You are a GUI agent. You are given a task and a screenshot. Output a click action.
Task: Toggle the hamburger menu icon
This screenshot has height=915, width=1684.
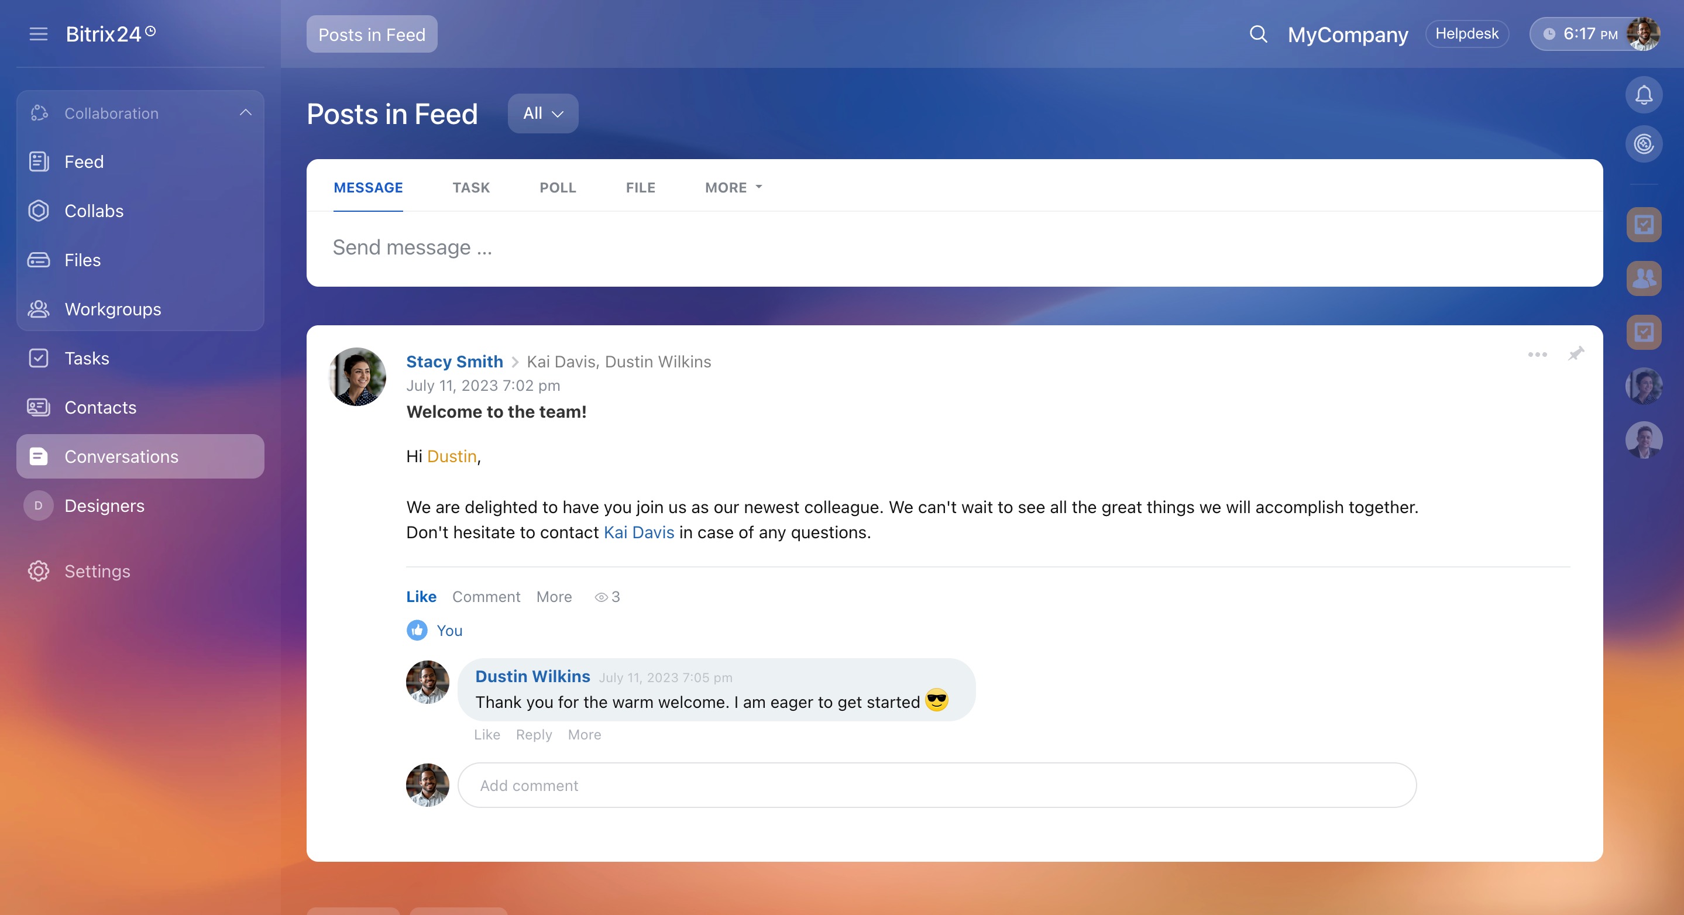pyautogui.click(x=39, y=34)
